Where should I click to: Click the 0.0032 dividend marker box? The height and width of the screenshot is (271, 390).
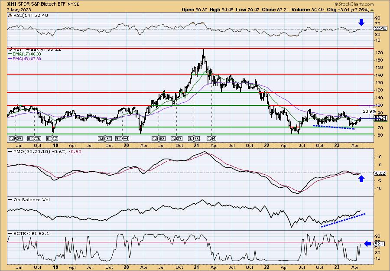(104, 138)
